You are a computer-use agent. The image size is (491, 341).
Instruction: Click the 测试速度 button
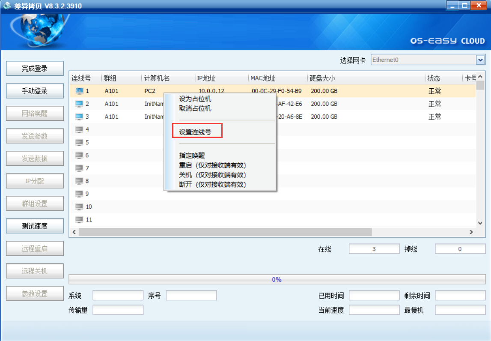point(35,226)
